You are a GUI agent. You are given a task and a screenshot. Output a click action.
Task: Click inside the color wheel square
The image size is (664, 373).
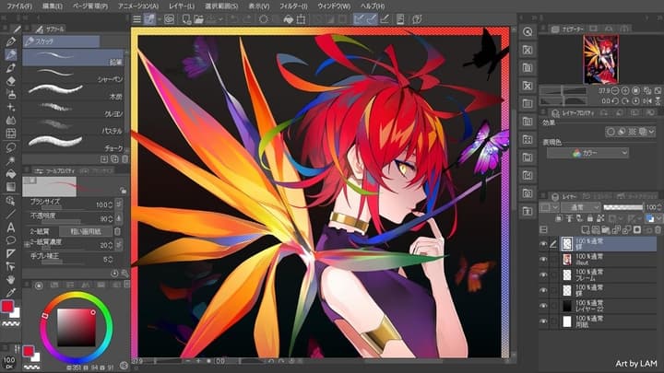77,327
